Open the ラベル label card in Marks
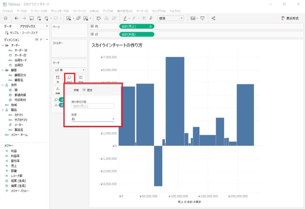The height and width of the screenshot is (209, 305). pyautogui.click(x=80, y=79)
